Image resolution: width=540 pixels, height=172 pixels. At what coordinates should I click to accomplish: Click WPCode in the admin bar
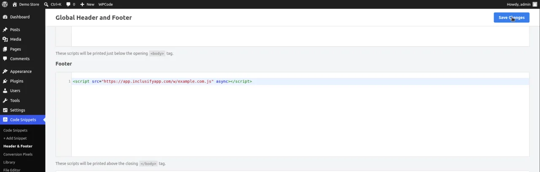pos(105,4)
